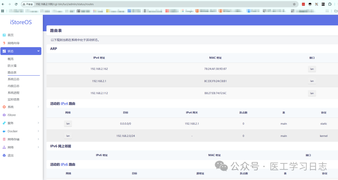
Task: Click the iStore shop icon
Action: click(4, 115)
